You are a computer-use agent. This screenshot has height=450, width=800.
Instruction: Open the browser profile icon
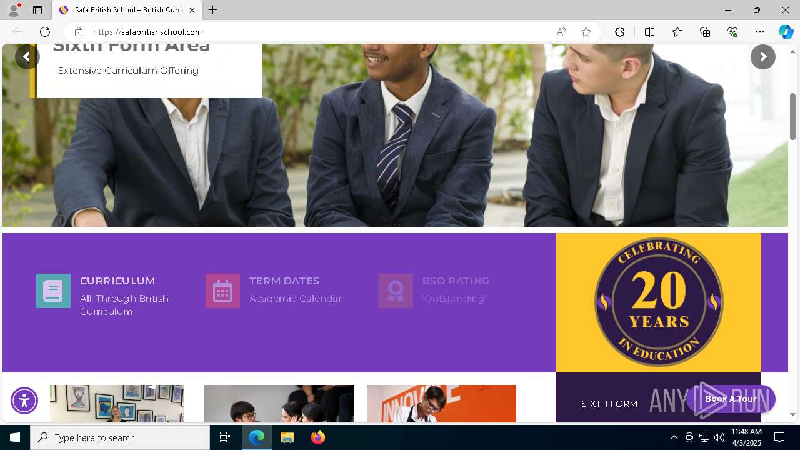click(x=13, y=10)
